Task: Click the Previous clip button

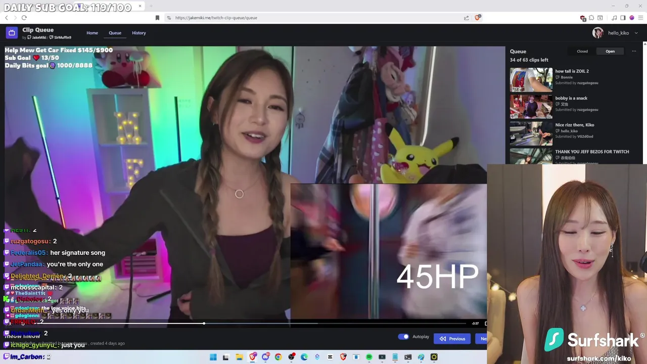Action: [x=452, y=339]
